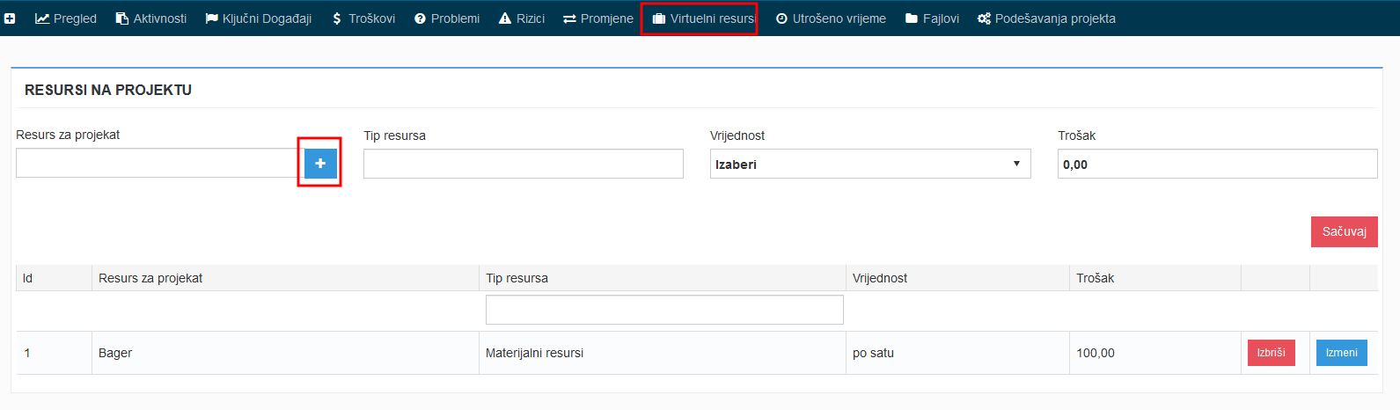
Task: Open Podešavanja projekta settings tab
Action: point(1046,18)
